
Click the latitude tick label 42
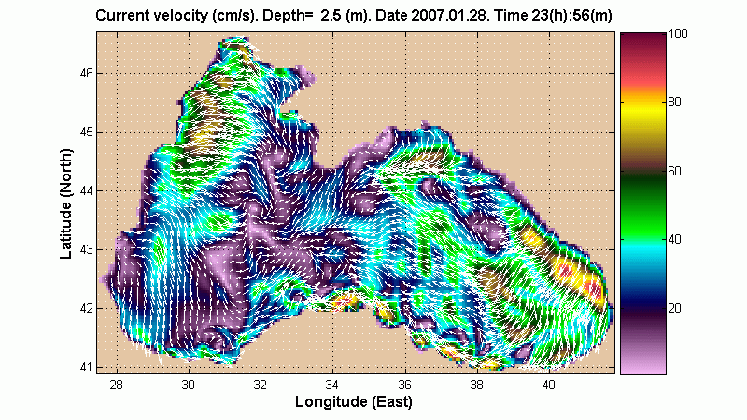click(x=87, y=309)
